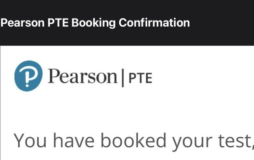Click the word Pearson in the title bar
254x160 pixels.
click(x=24, y=23)
